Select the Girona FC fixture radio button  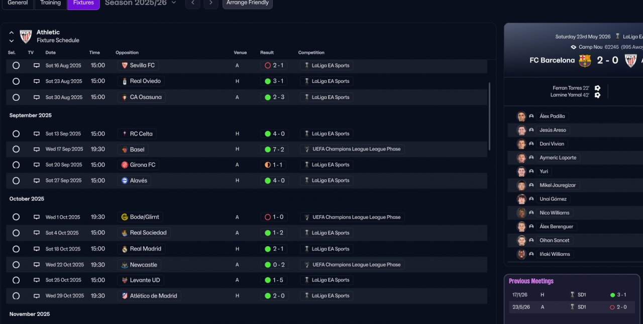(x=16, y=165)
